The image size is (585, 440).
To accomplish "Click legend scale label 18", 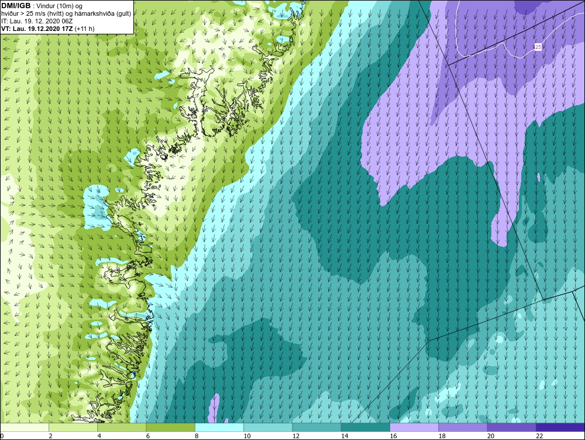I will click(x=442, y=436).
